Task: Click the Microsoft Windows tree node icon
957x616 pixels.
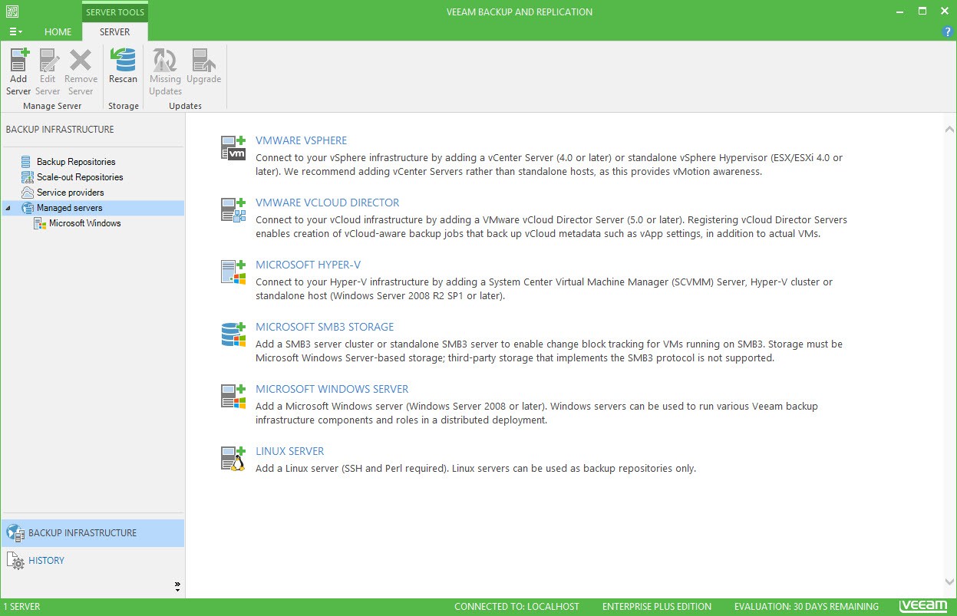Action: point(40,223)
